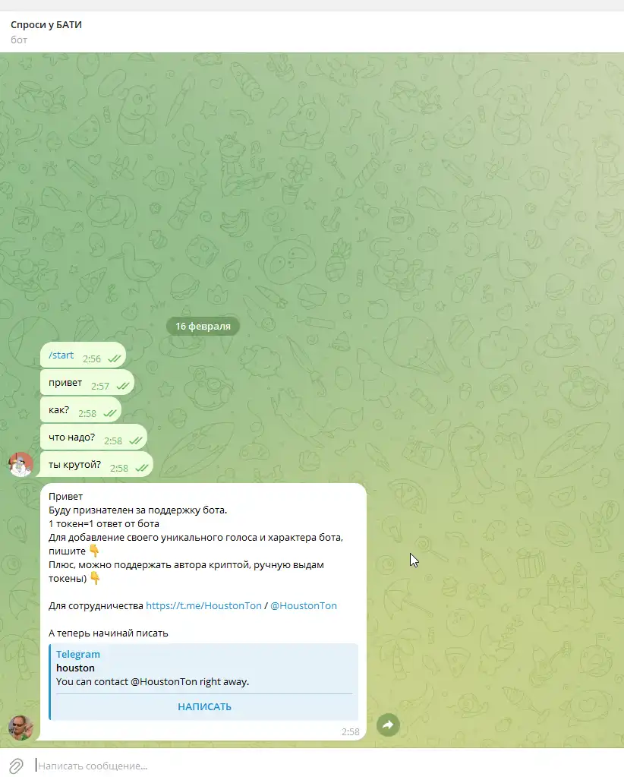Click read checkmarks on the "привет" message

click(124, 387)
